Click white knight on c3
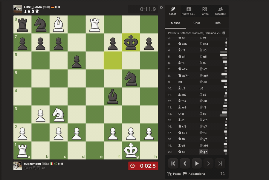 pyautogui.click(x=59, y=114)
